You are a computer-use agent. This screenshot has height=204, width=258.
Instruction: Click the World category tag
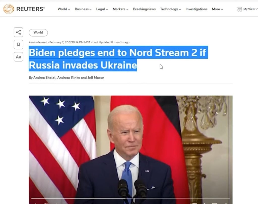38,33
